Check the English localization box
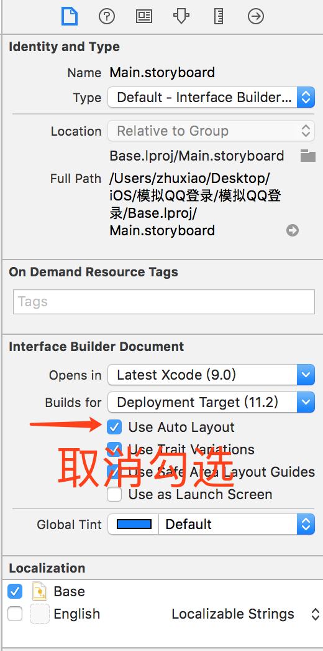This screenshot has width=323, height=651. [15, 614]
